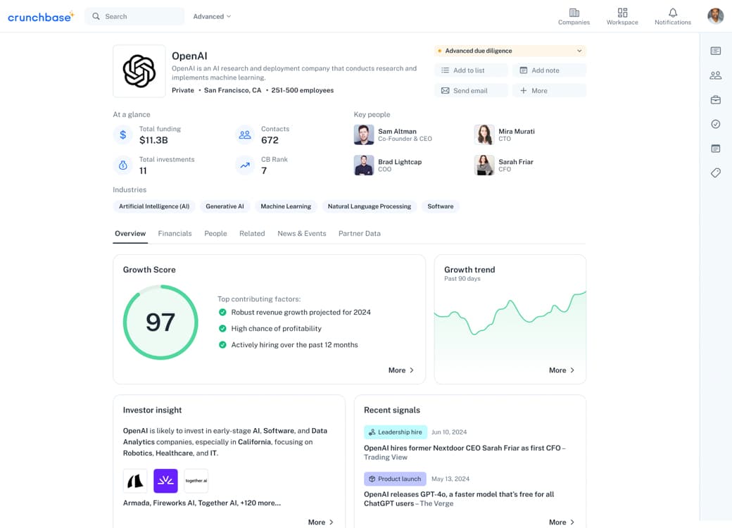Click the checkmark circle icon in sidebar
The width and height of the screenshot is (732, 528).
(716, 124)
